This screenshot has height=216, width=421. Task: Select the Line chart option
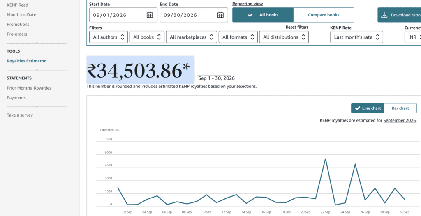click(x=368, y=108)
